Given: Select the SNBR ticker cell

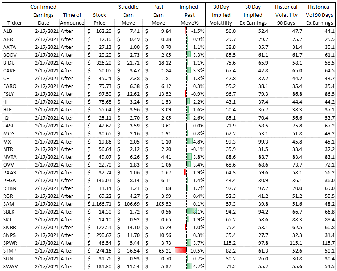Looking at the screenshot, I should [x=14, y=227].
